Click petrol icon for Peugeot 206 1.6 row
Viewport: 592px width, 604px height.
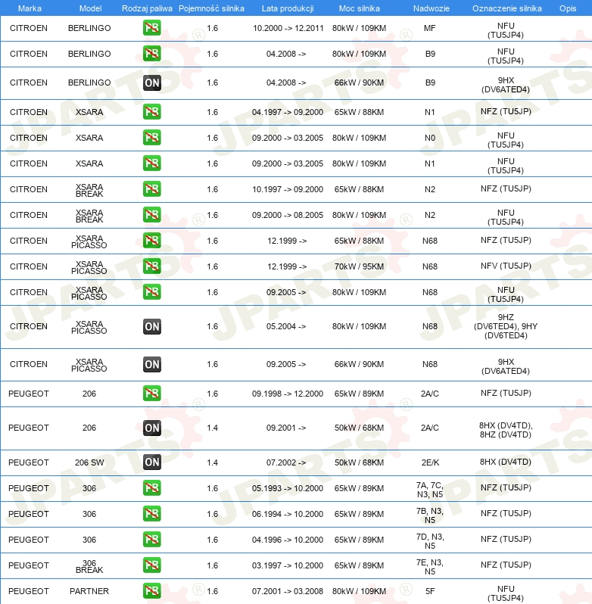151,394
